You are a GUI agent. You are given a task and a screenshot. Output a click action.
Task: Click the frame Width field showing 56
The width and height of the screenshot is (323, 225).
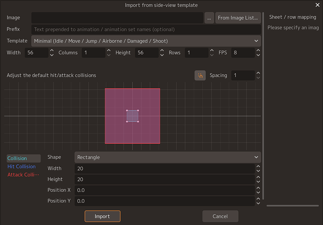point(37,53)
